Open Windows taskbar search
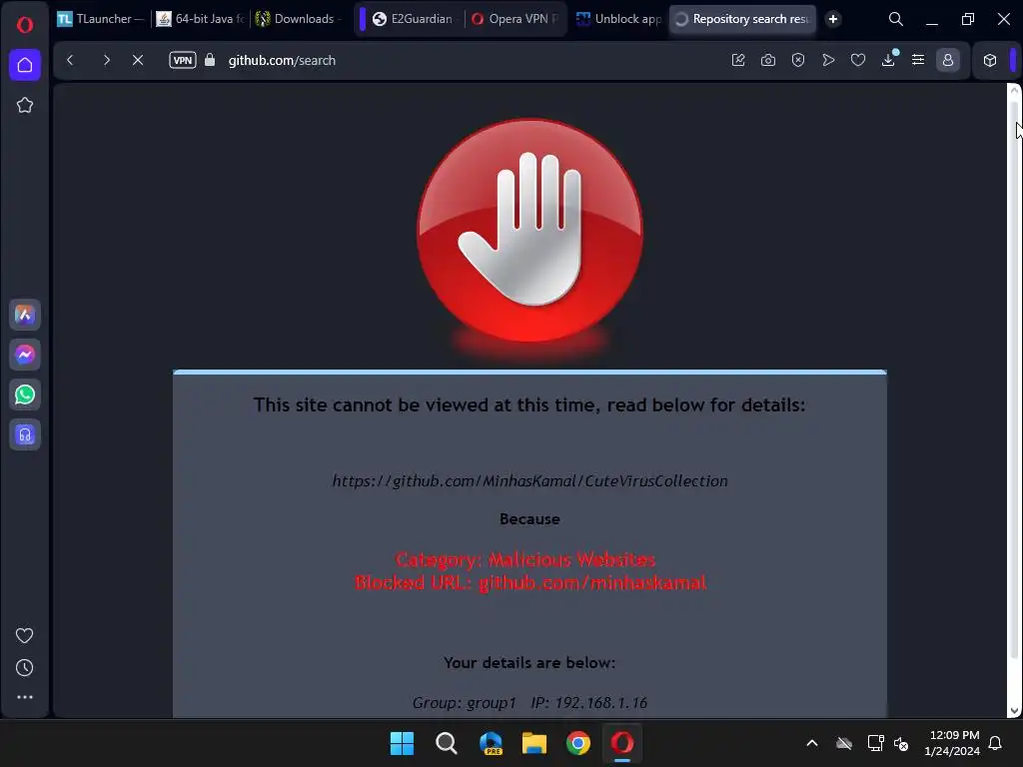The image size is (1023, 767). click(447, 743)
